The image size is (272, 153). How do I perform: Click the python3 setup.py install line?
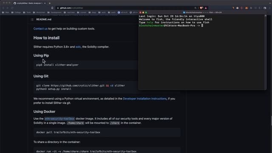[x=54, y=89]
